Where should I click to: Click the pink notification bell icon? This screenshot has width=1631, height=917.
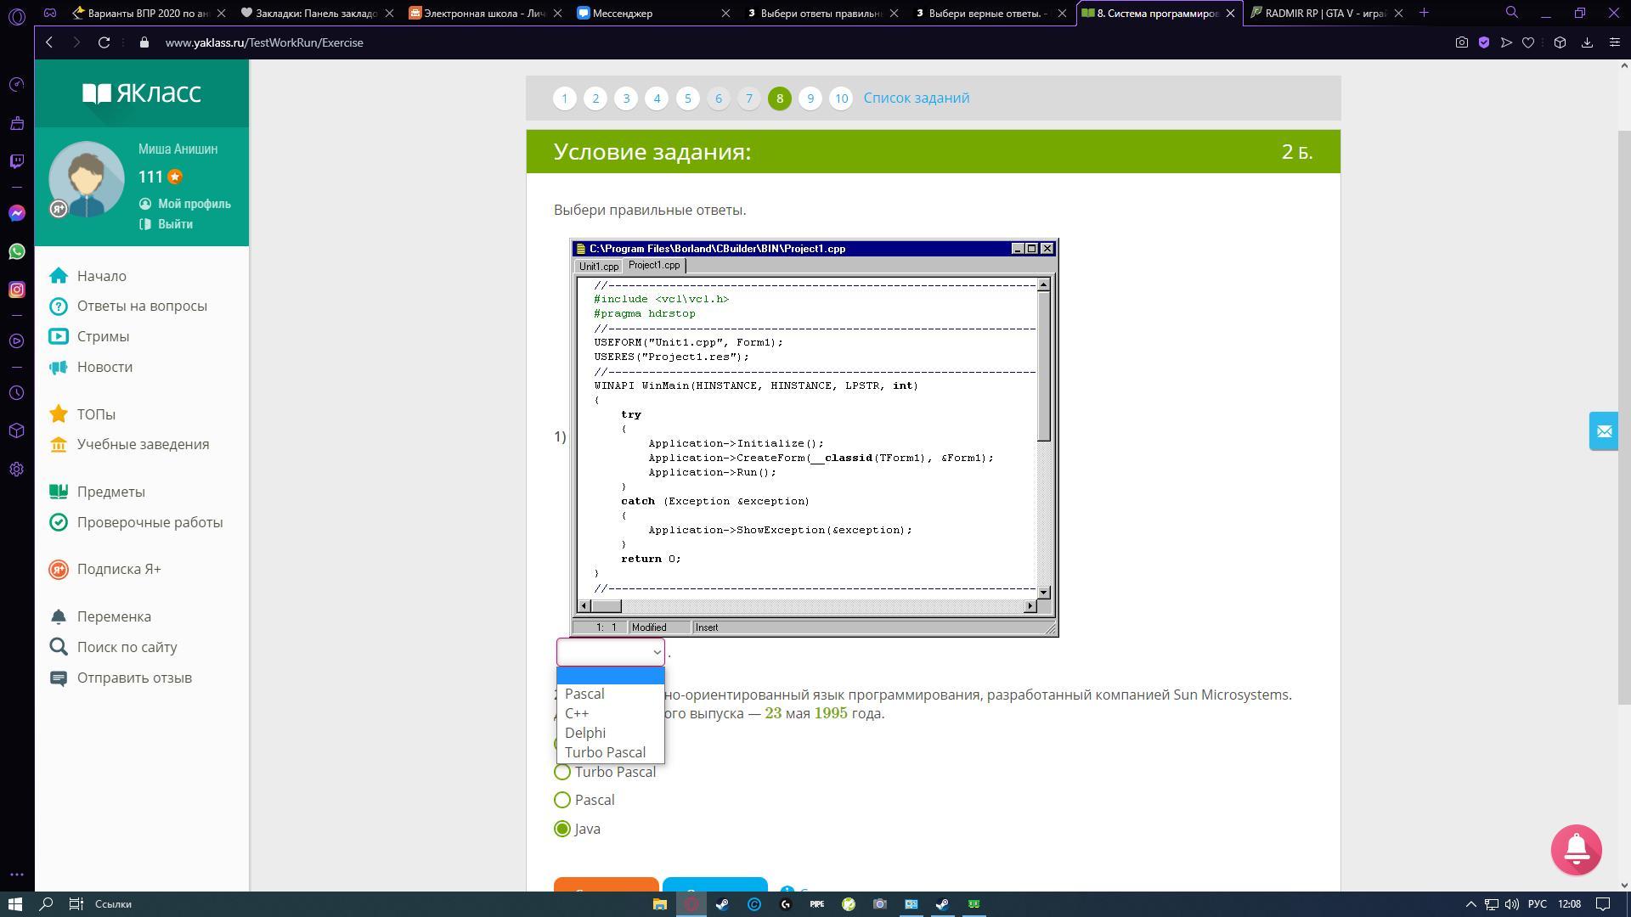point(1576,849)
